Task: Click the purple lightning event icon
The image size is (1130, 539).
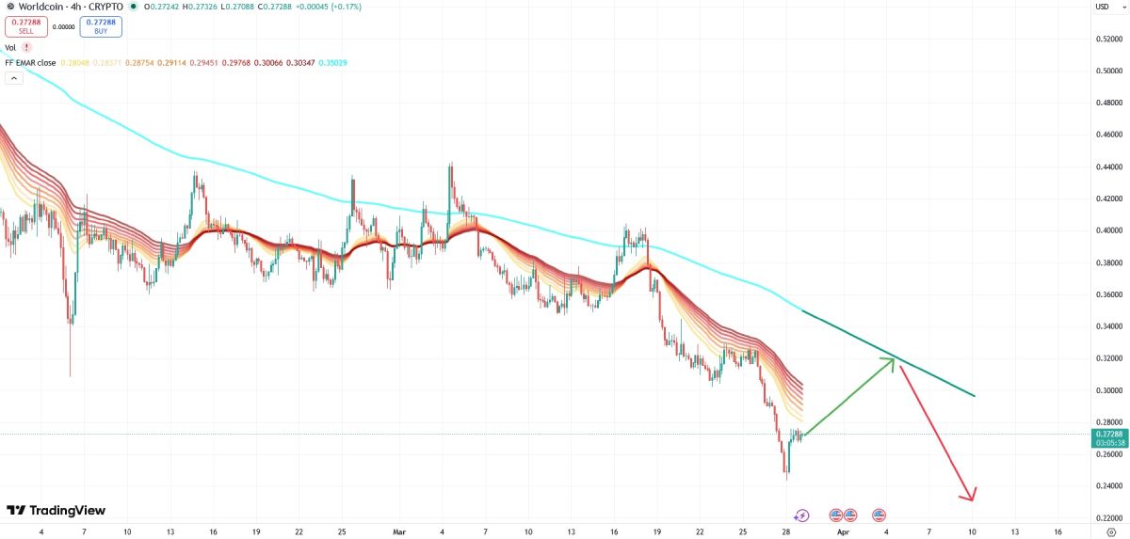Action: (801, 515)
